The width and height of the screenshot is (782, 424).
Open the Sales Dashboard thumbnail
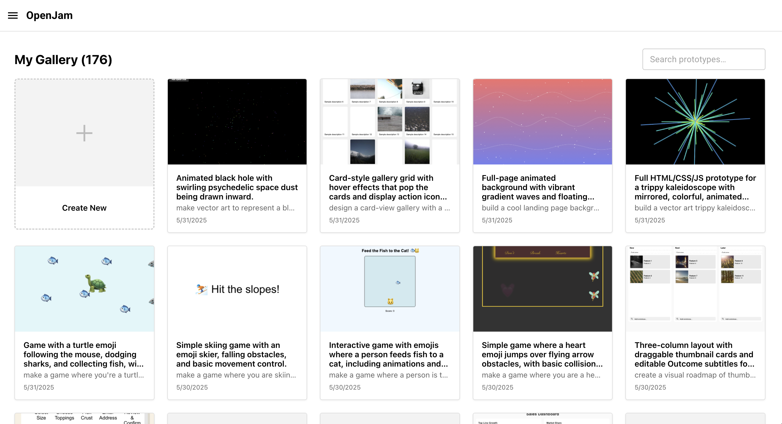click(x=542, y=419)
